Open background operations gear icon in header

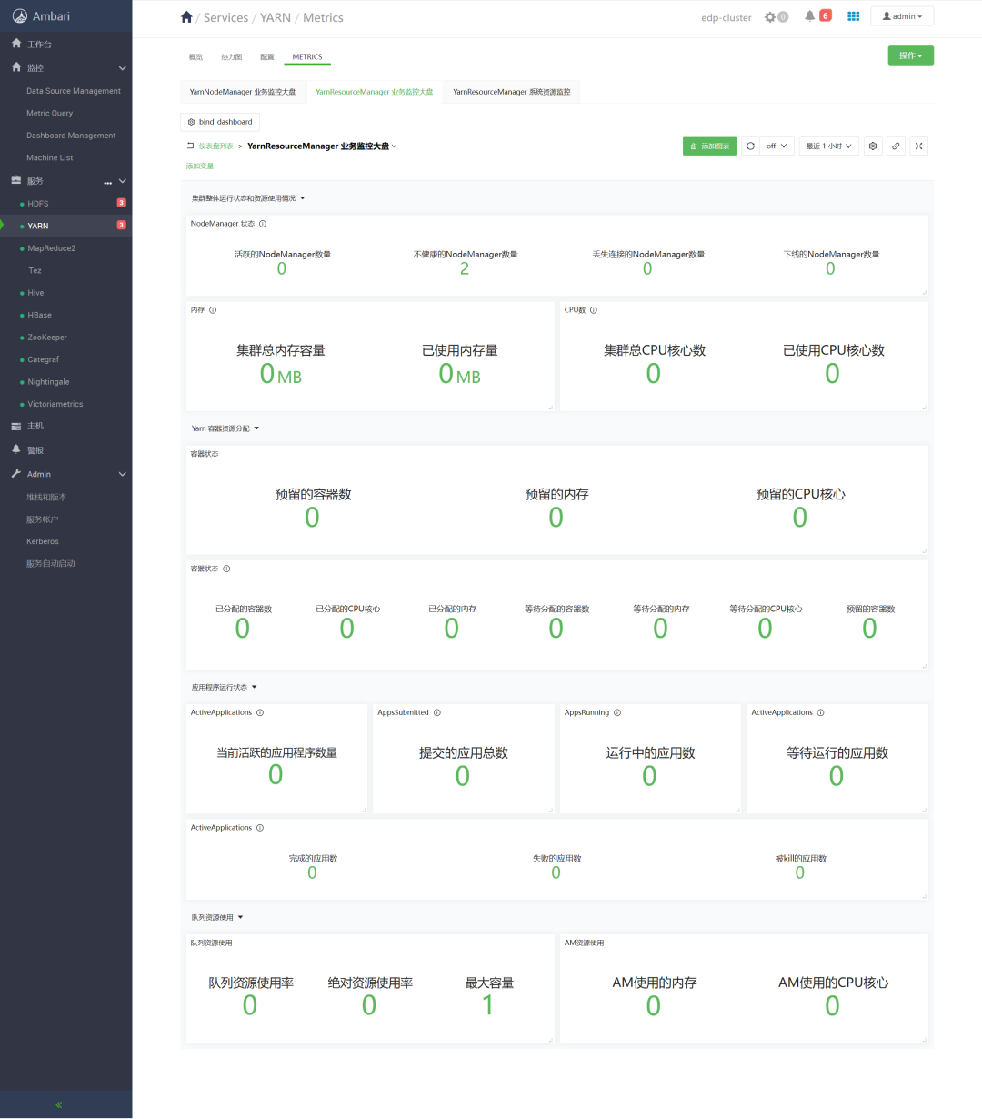pos(770,17)
